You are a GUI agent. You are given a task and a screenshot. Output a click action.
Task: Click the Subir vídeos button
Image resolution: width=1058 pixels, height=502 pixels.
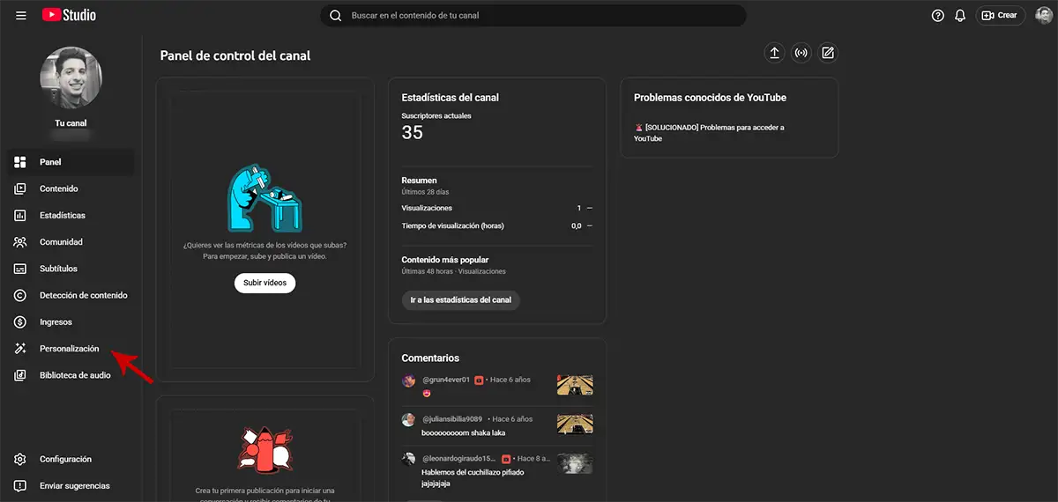click(264, 283)
